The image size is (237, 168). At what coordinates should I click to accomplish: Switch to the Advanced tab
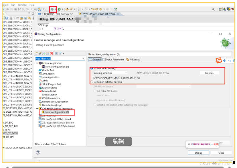point(133,59)
